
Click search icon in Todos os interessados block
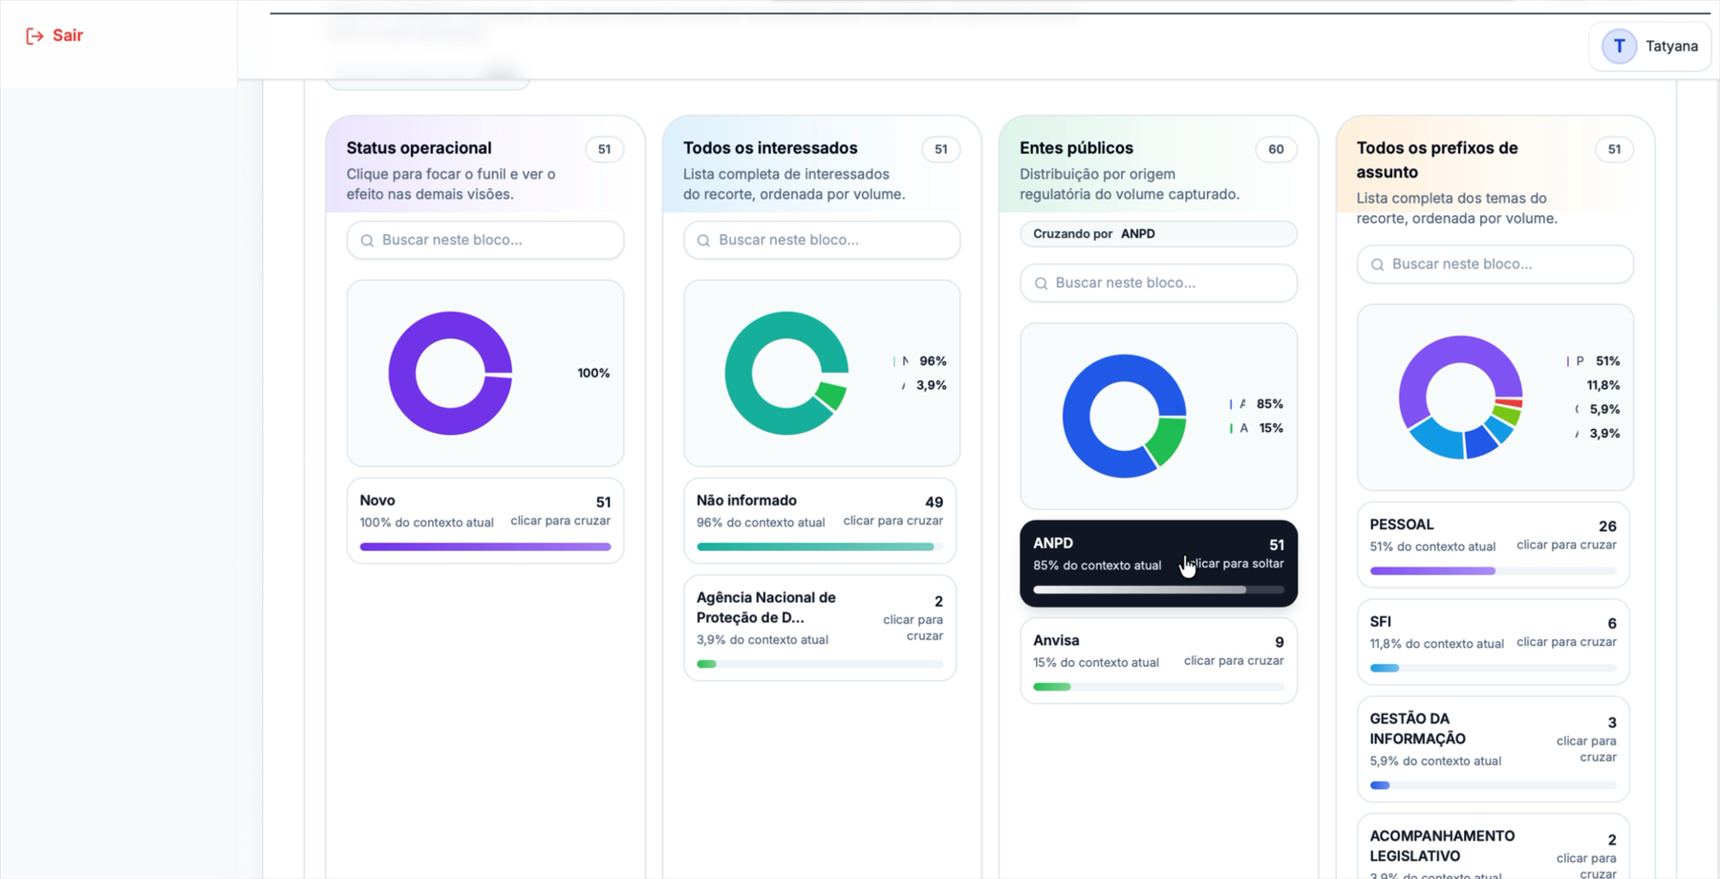(703, 241)
